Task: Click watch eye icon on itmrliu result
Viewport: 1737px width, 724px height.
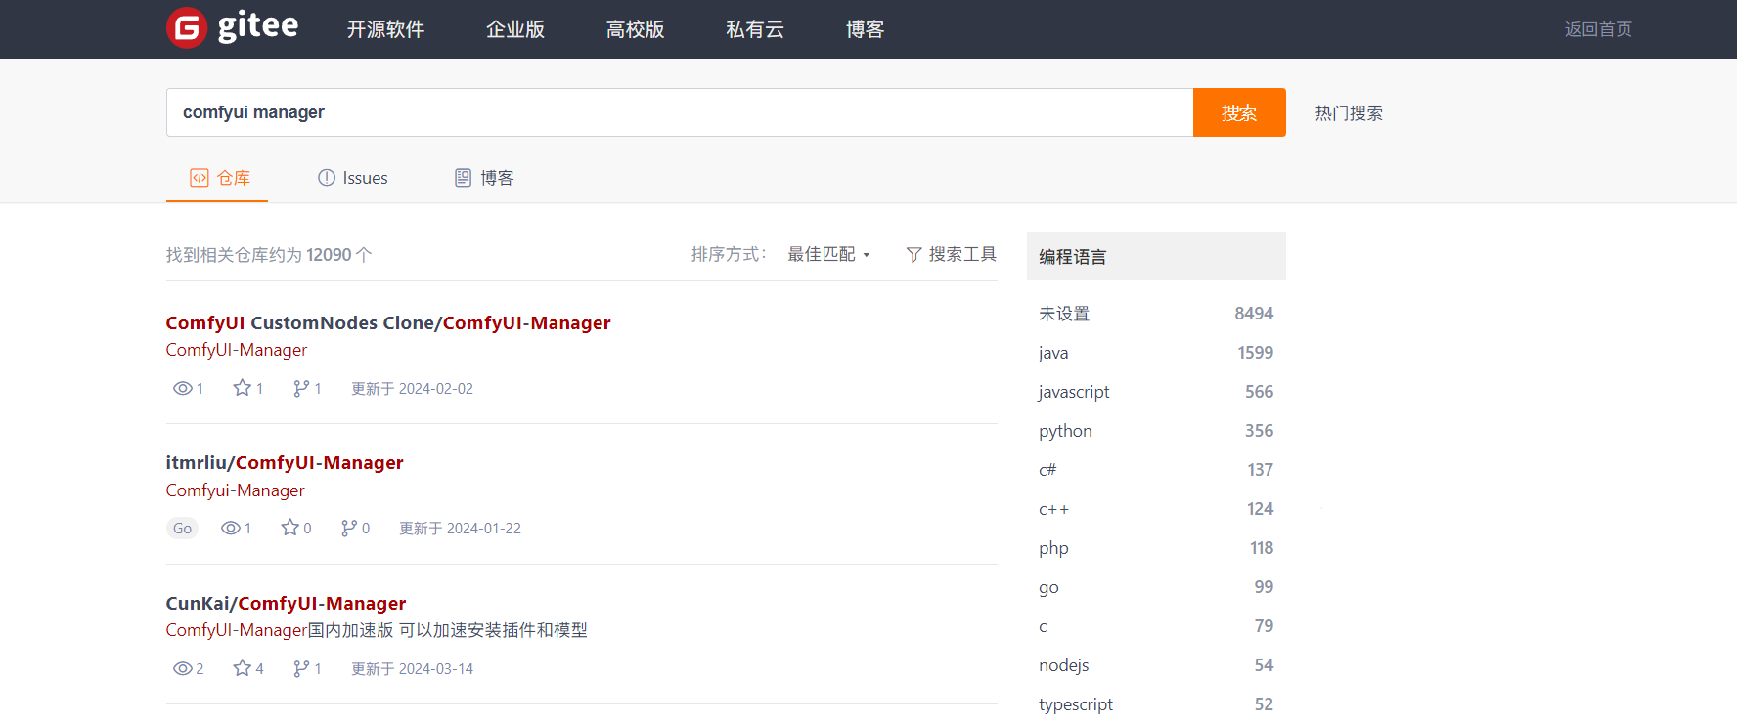Action: [x=230, y=528]
